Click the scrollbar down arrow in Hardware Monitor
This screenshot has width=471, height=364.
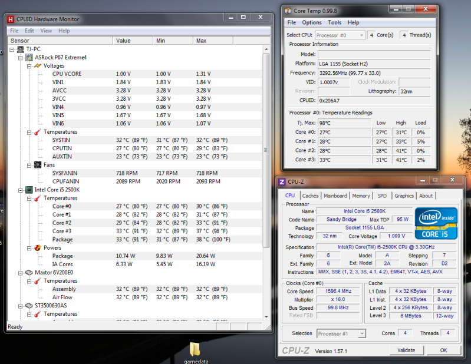coord(266,317)
